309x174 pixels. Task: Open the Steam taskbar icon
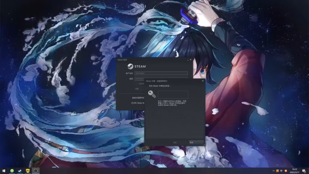tap(20, 171)
